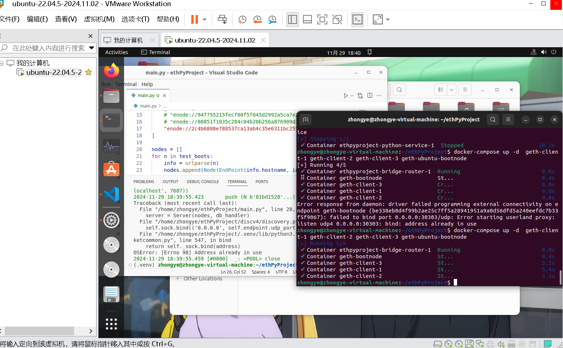Open the stretch display dropdown arrow
This screenshot has height=348, width=563.
point(388,20)
